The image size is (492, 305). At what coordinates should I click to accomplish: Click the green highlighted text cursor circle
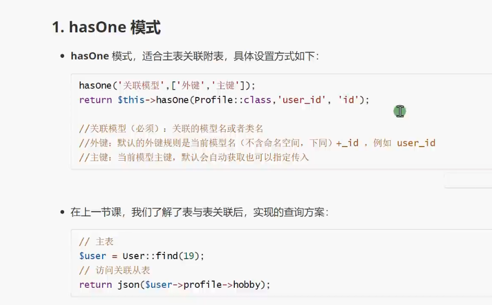pos(400,111)
